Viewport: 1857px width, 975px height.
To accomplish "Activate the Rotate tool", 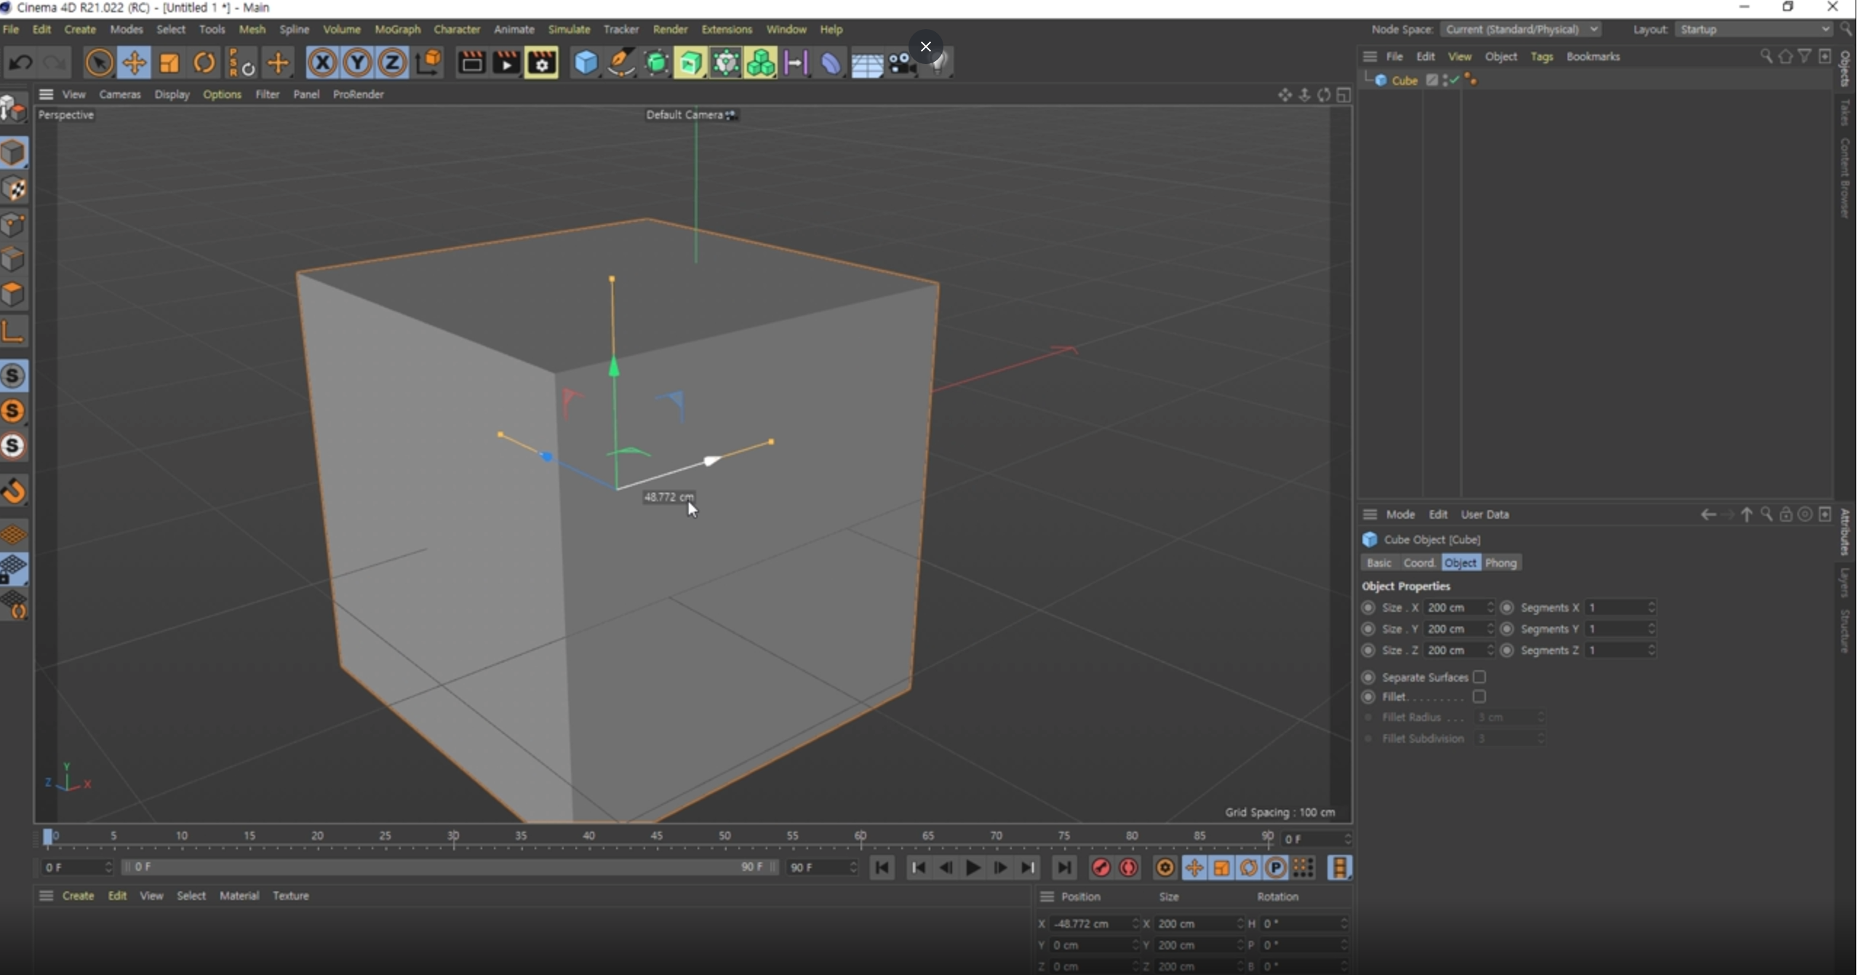I will pos(204,63).
